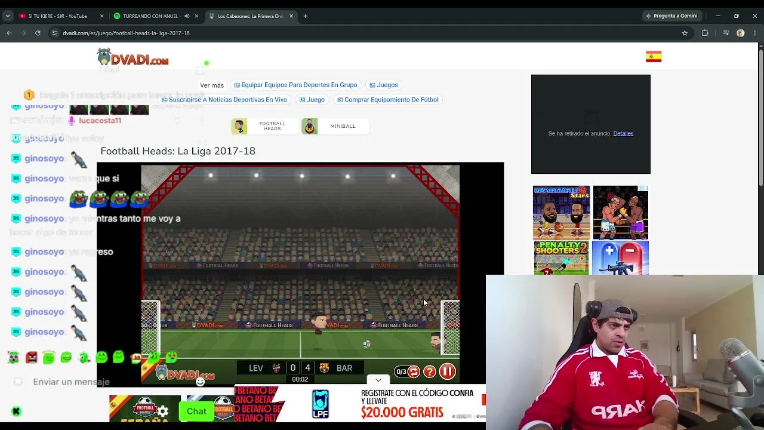764x430 pixels.
Task: Click the lucacosta11 username in chat
Action: pos(100,121)
